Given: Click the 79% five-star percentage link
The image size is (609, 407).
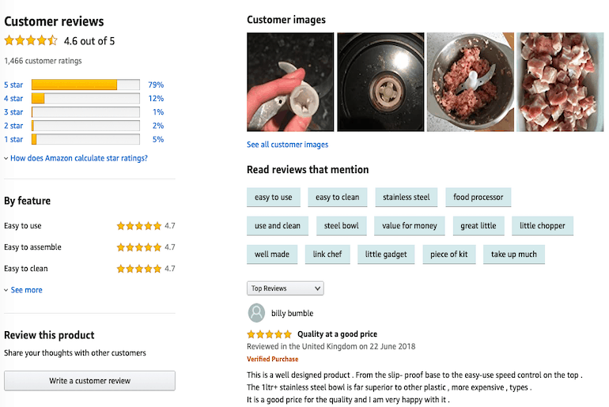Looking at the screenshot, I should tap(155, 85).
